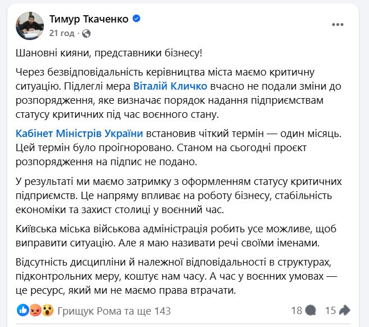Open the post timestamp "21 год"
Screen dimensions: 369x327
(61, 33)
